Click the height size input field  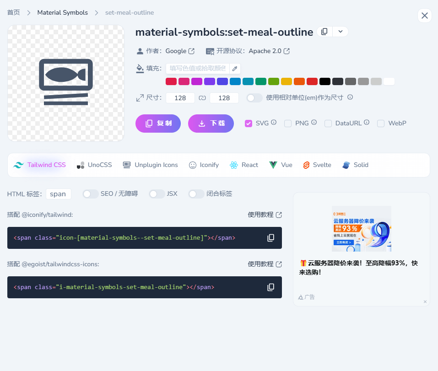[224, 98]
